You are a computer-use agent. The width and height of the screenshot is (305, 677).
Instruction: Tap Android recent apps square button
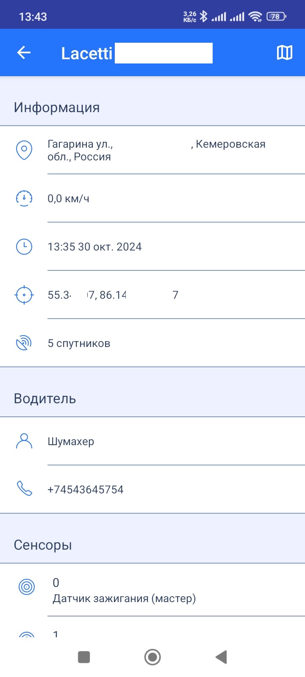[84, 657]
